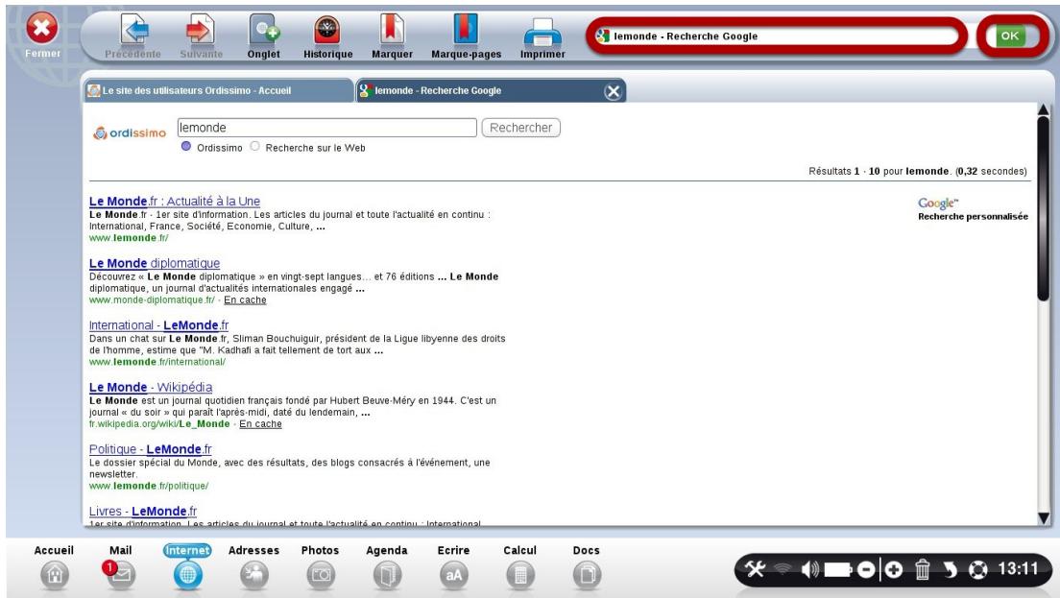Open Le Monde - Wikipédia result

151,387
